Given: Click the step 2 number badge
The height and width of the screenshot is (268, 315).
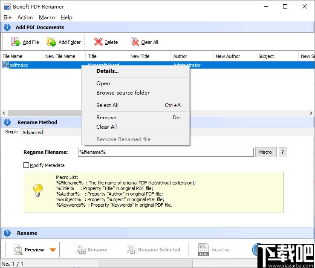Looking at the screenshot, I should coord(7,122).
